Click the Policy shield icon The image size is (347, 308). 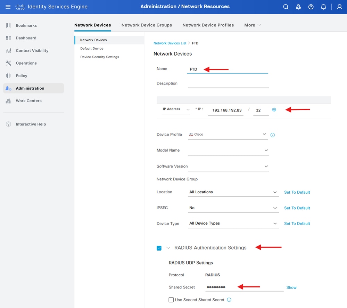pos(8,76)
